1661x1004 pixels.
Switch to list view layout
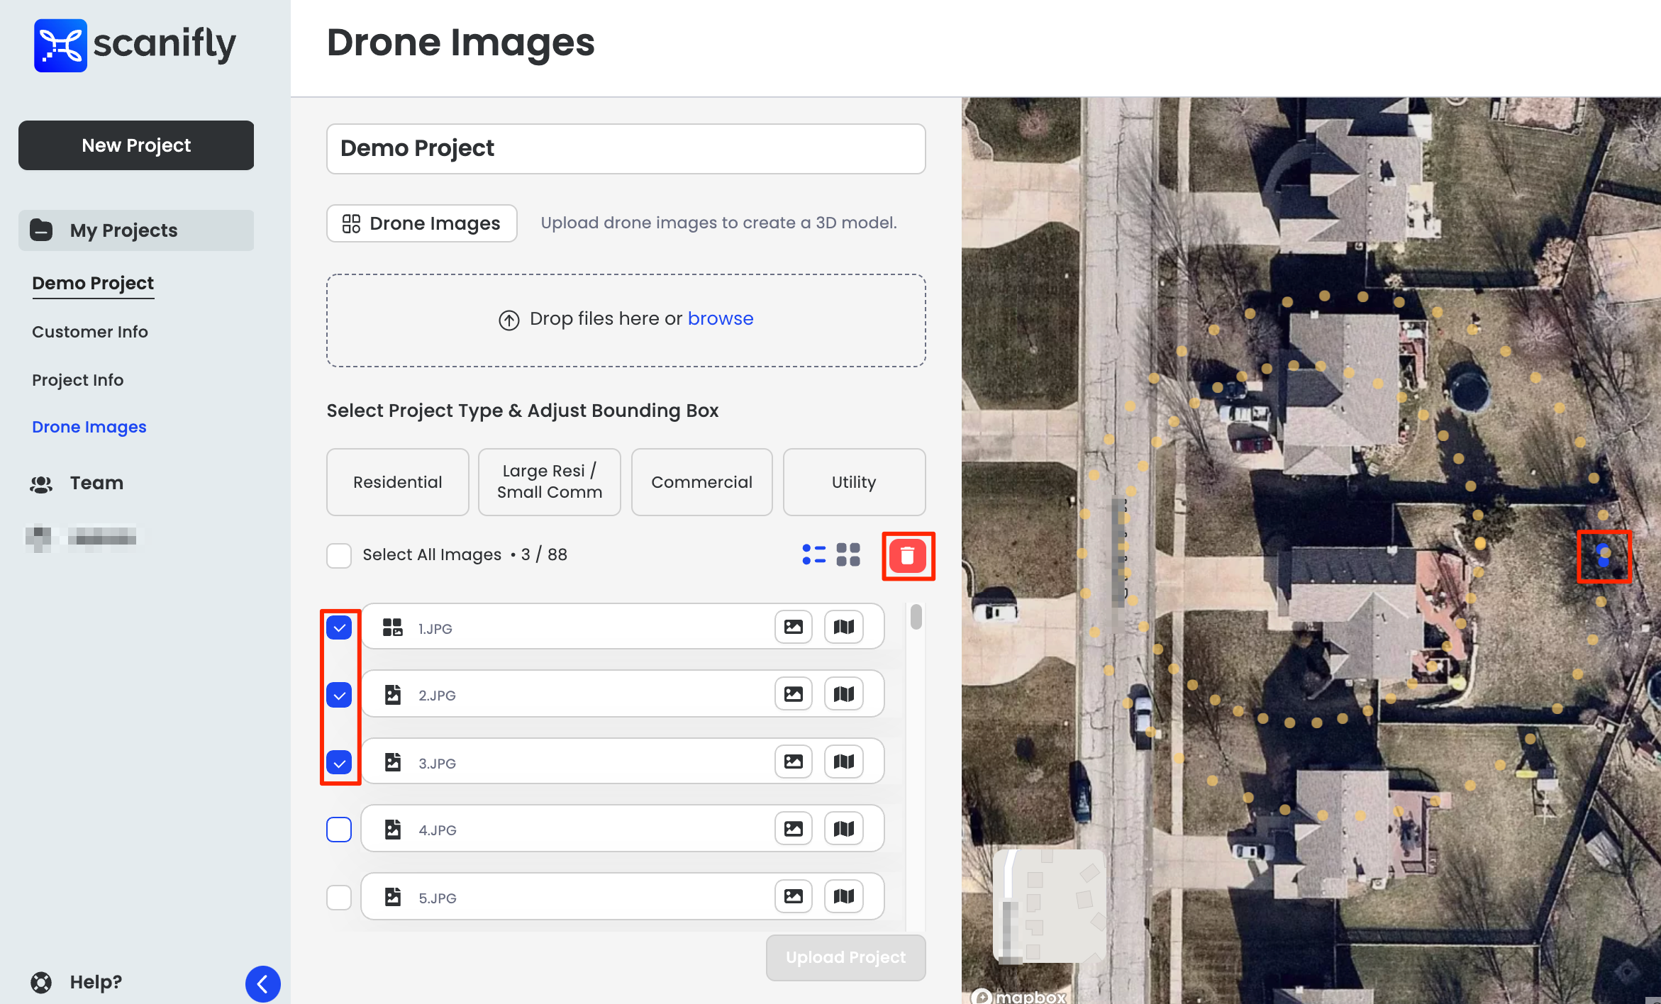tap(814, 554)
